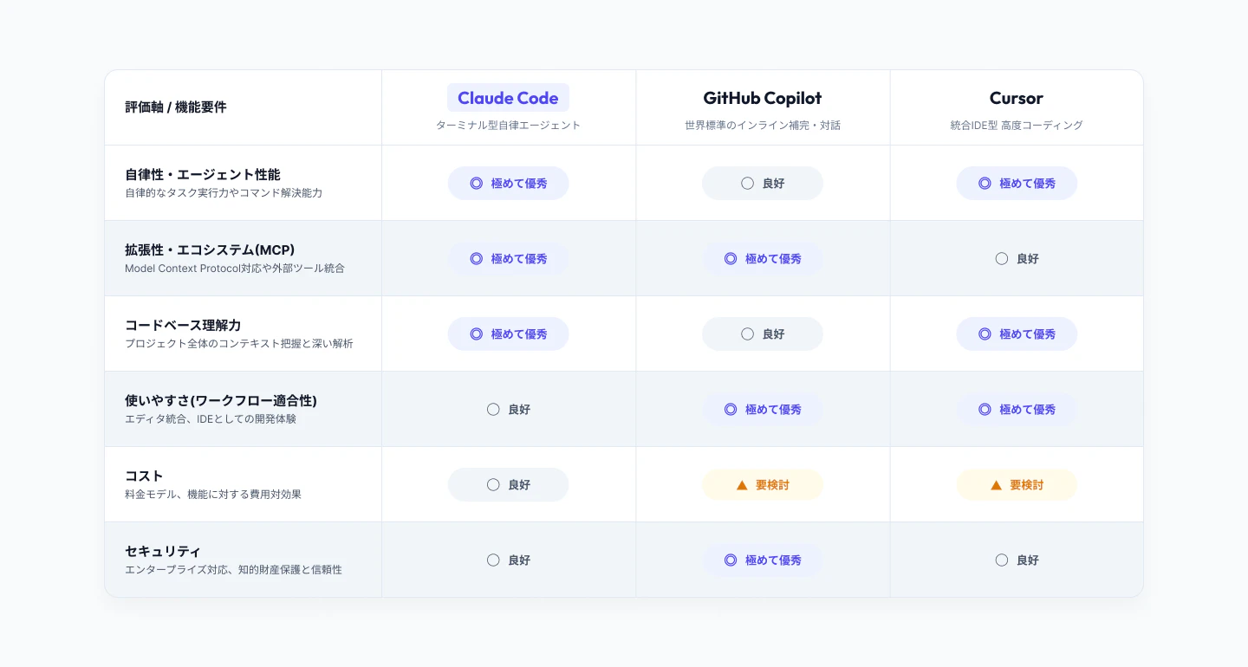The width and height of the screenshot is (1248, 667).
Task: Select the コードベース理解力 row title
Action: (x=183, y=325)
